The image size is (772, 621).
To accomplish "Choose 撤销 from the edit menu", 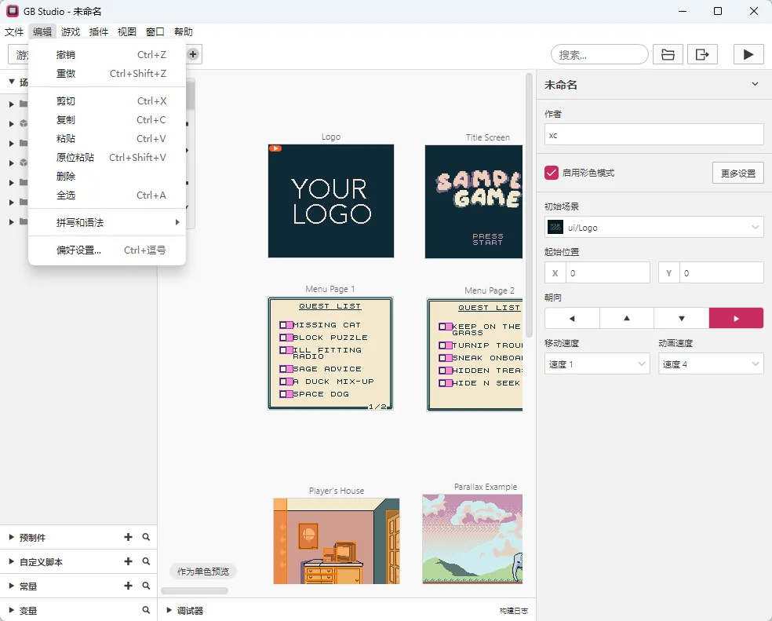I will [107, 54].
